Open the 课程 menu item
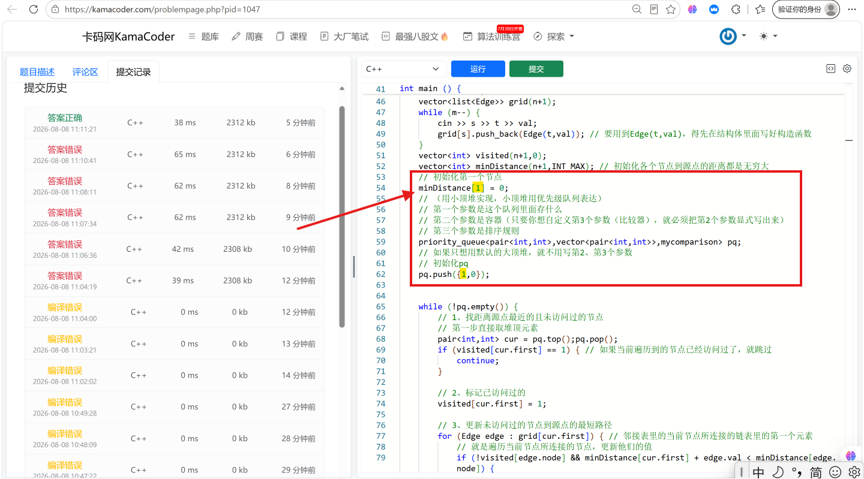This screenshot has height=479, width=864. [x=292, y=37]
